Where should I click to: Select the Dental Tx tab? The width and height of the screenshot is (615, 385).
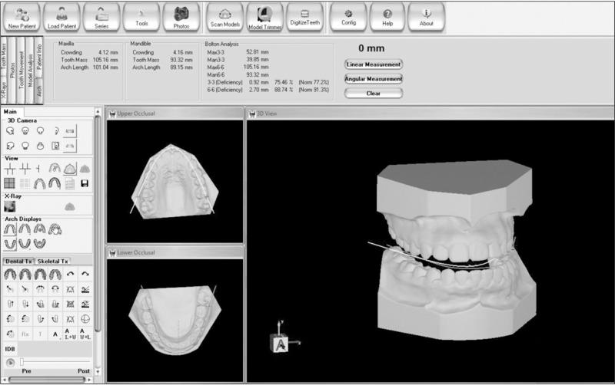click(18, 262)
